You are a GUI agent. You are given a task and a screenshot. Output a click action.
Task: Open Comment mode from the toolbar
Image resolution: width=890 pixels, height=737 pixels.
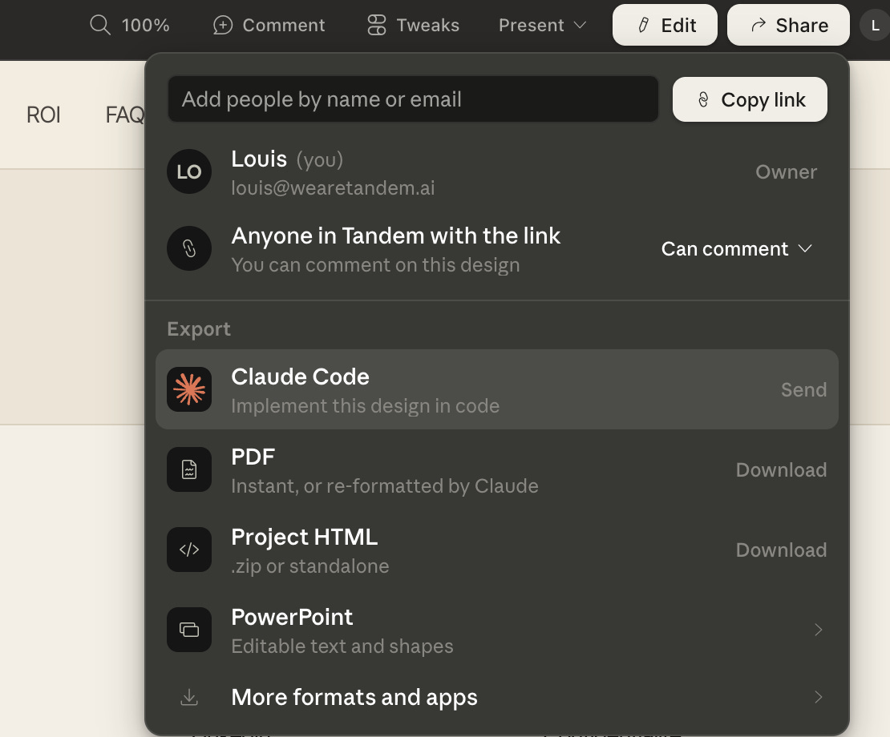click(x=269, y=26)
